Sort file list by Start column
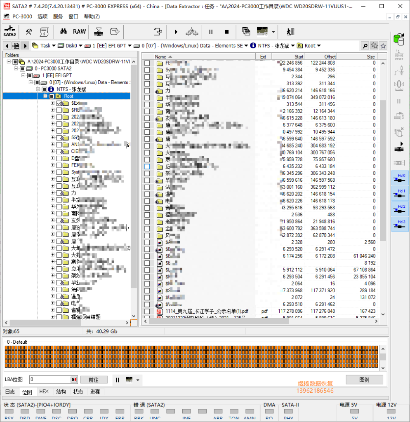Viewport: 410px width, 422px height. pyautogui.click(x=287, y=56)
